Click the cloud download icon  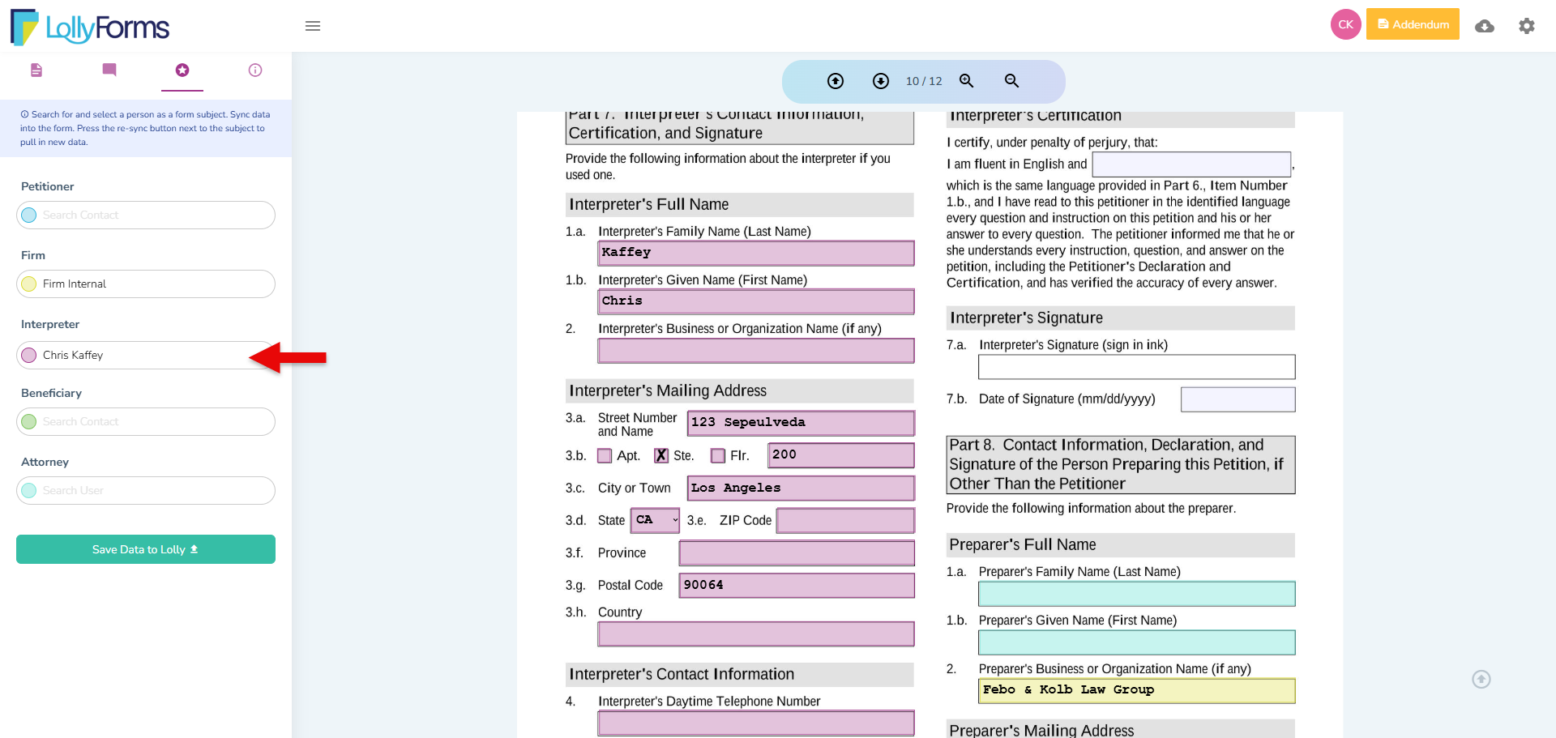point(1485,26)
